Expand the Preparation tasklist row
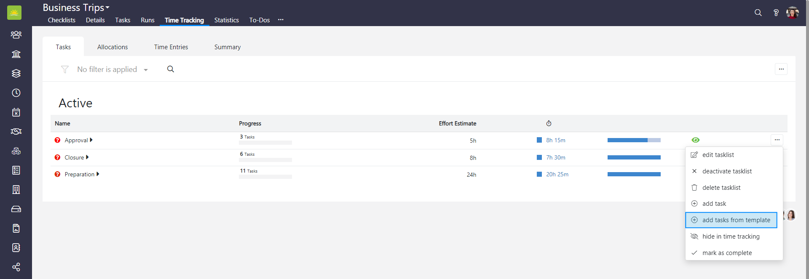 (98, 174)
